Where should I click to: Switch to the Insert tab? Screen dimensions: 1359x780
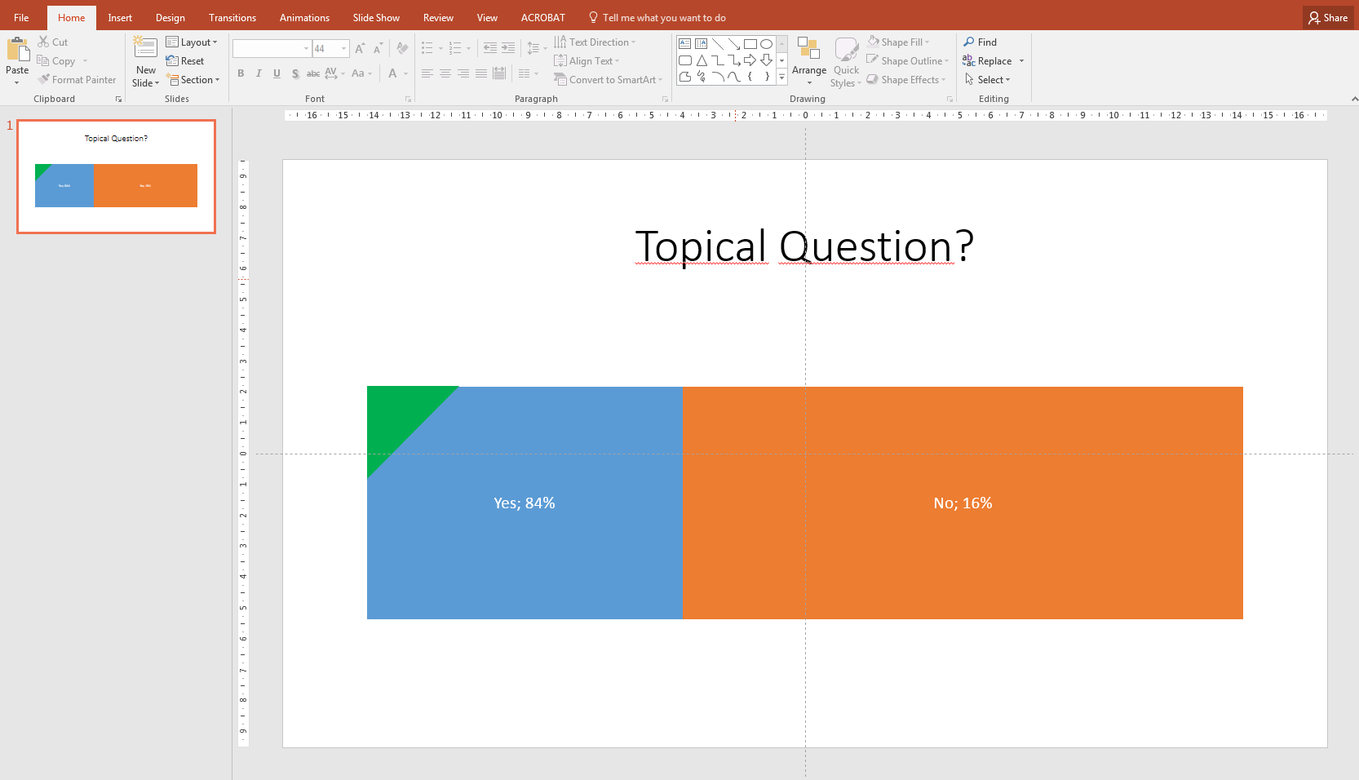[x=120, y=18]
